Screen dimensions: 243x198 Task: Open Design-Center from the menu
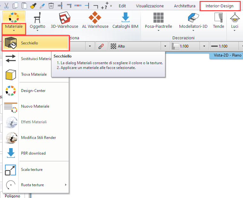(x=36, y=91)
